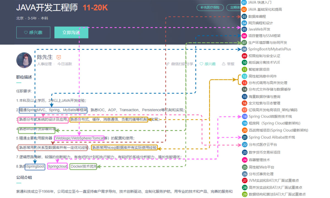Click the number 21 circle for Spring Cloud Alibaba技术栈

[x=245, y=137]
